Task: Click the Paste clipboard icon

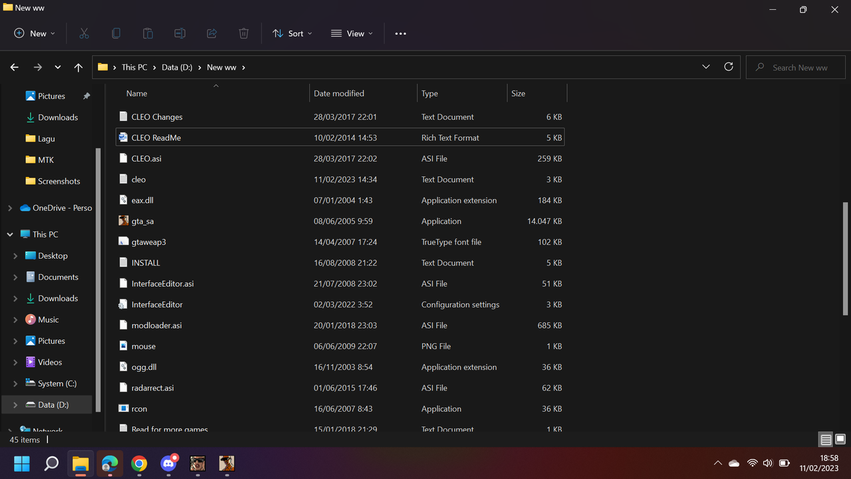Action: tap(148, 33)
